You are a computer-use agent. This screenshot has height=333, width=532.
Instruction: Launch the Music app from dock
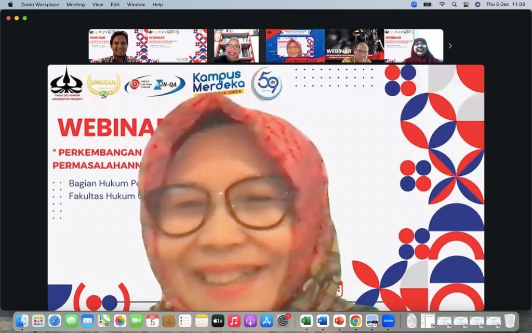pyautogui.click(x=234, y=321)
